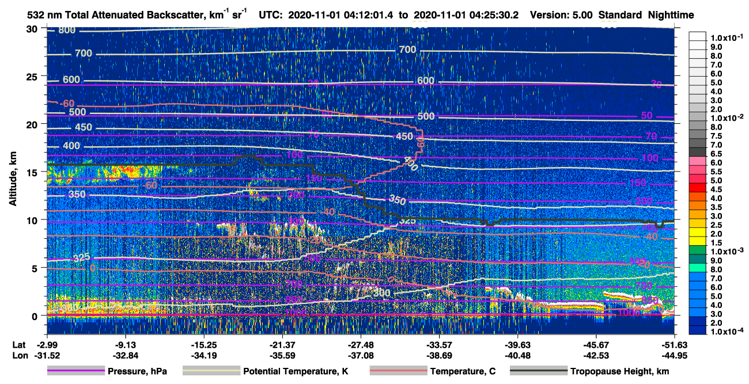Click colorbar label 1.0x10-1 at top

(x=727, y=37)
